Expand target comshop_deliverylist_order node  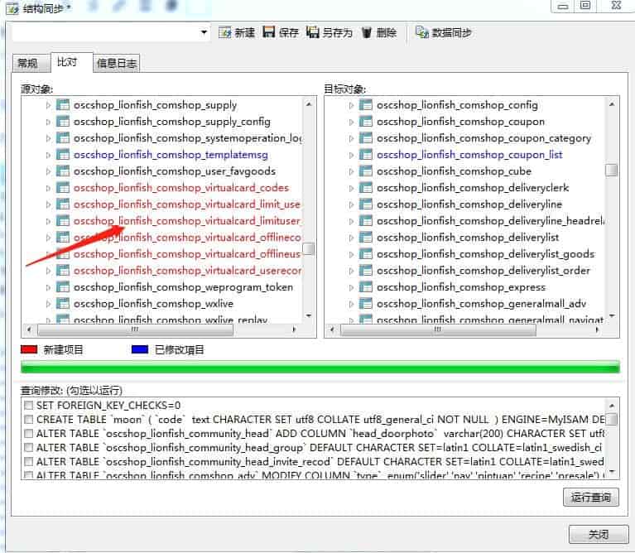[x=351, y=271]
